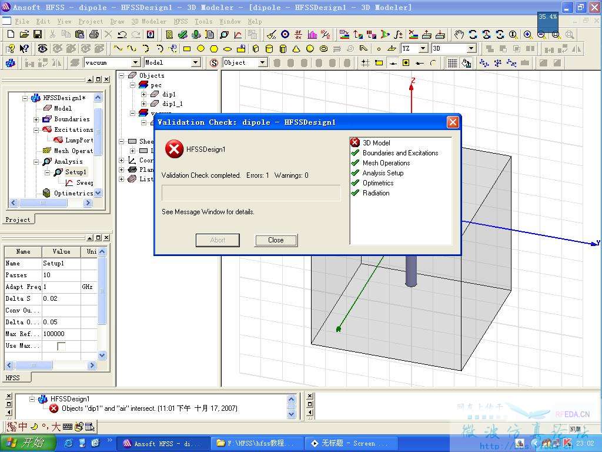Viewport: 602px width, 452px height.
Task: Click the dip1 and air intersect message
Action: 149,408
